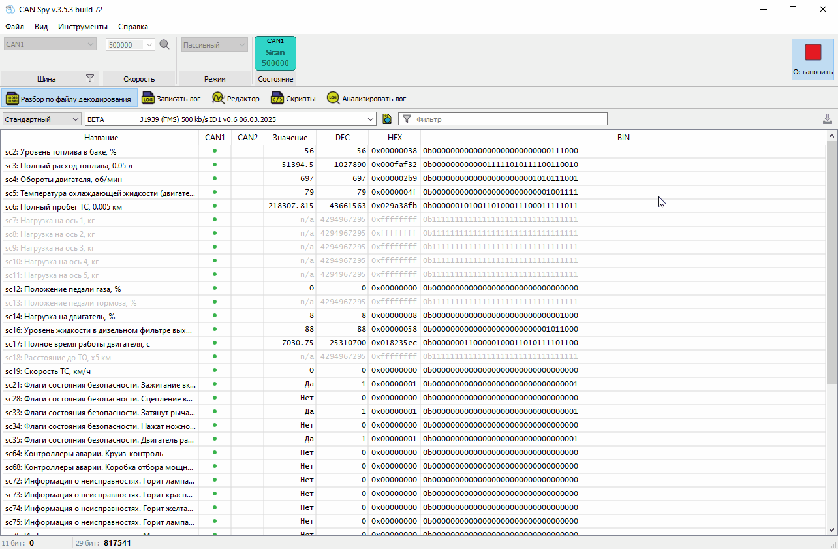The width and height of the screenshot is (838, 549).
Task: Click the DEC column header
Action: pyautogui.click(x=343, y=138)
